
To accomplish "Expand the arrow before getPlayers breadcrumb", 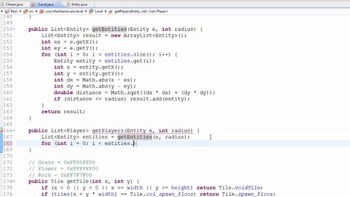I will click(x=106, y=11).
